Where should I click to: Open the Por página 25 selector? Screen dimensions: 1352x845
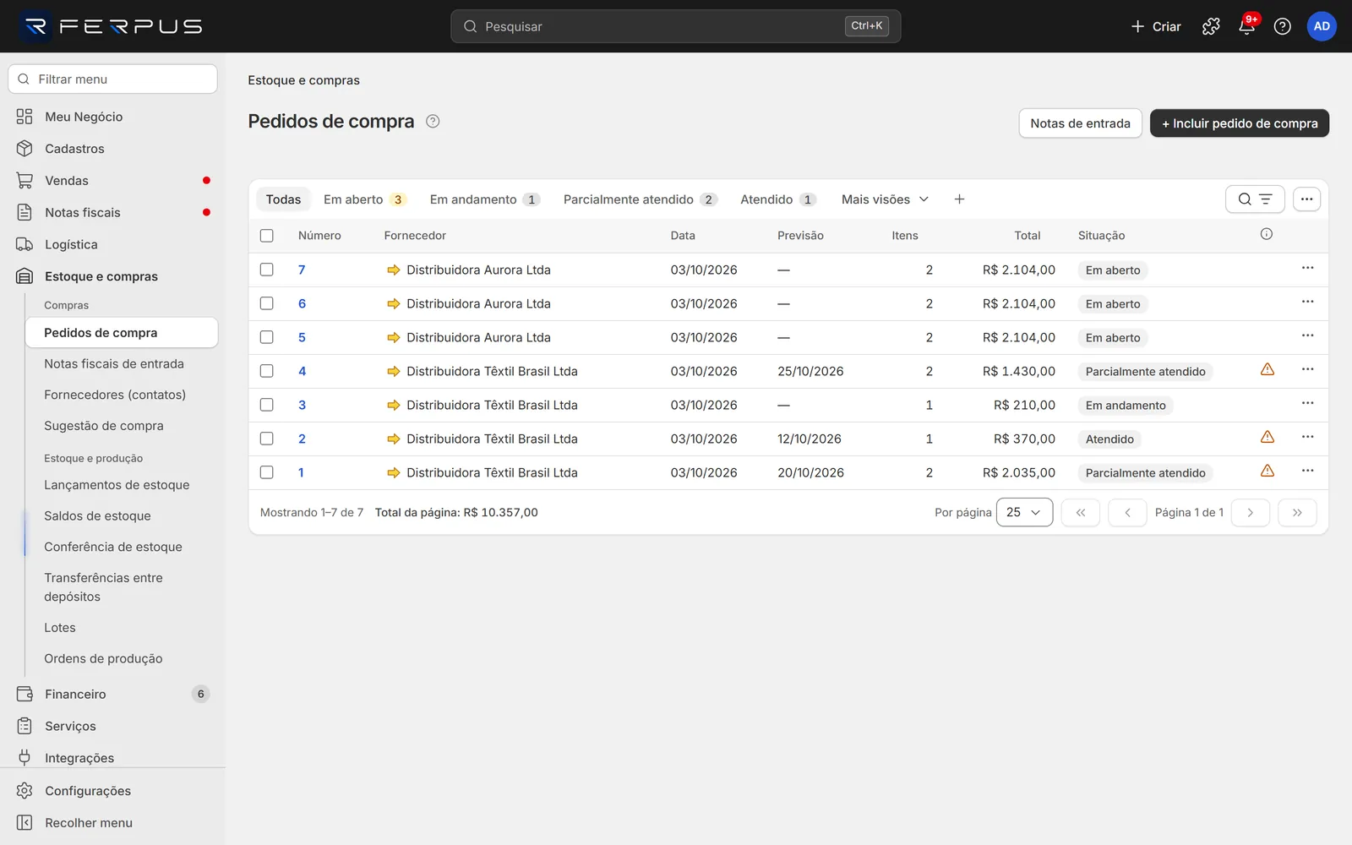[x=1024, y=512]
